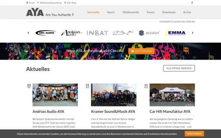The image size is (221, 138).
Task: Click the ARC Audio sponsor logo
Action: (x=46, y=33)
